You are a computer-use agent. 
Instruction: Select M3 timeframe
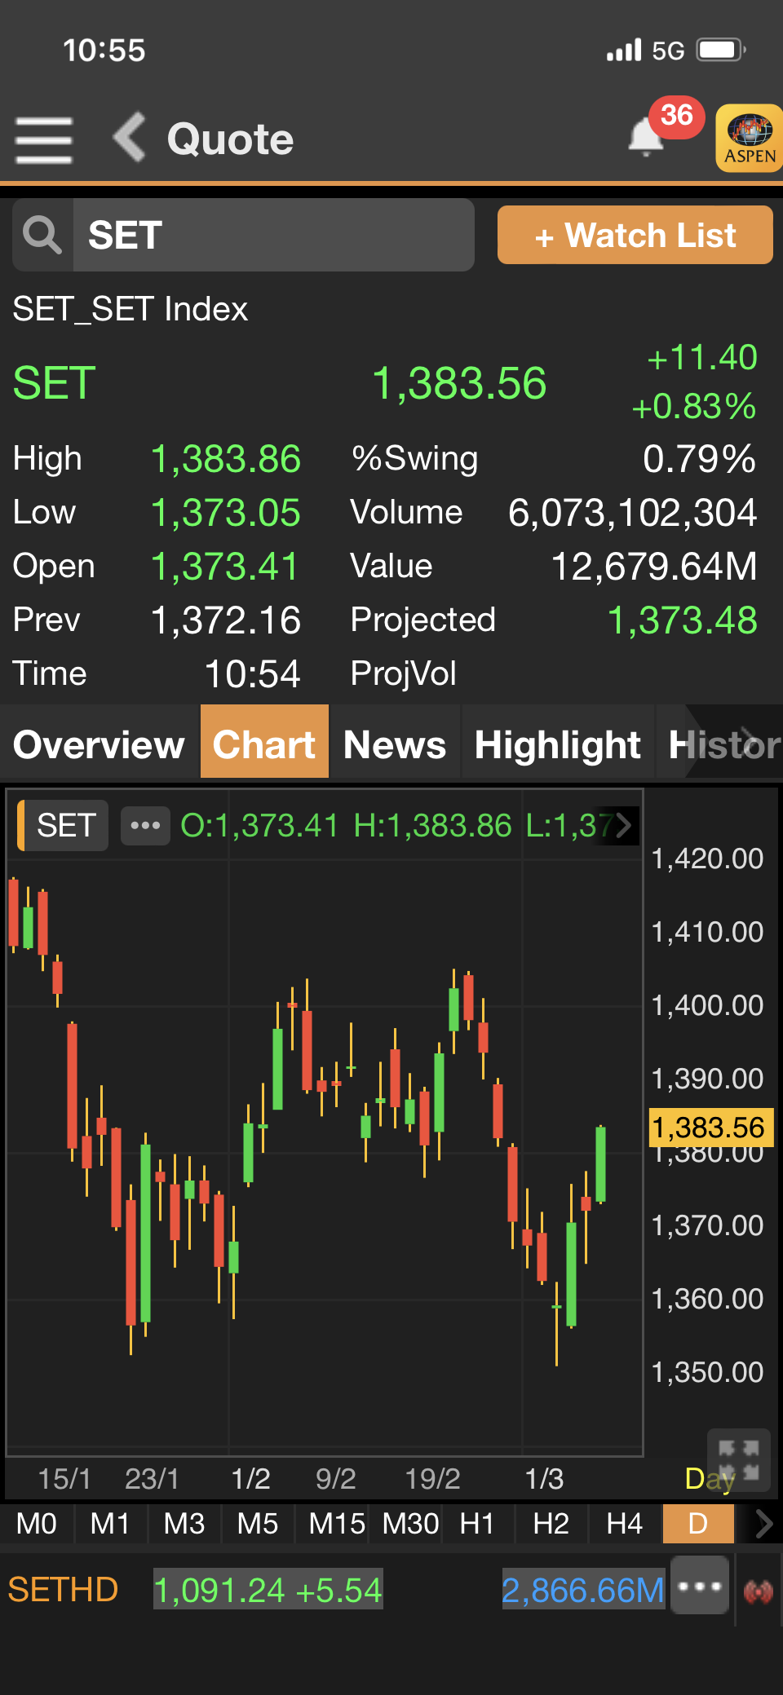[184, 1523]
